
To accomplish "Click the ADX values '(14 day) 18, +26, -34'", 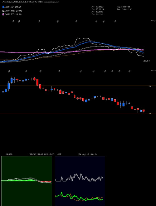I will 87,154.
